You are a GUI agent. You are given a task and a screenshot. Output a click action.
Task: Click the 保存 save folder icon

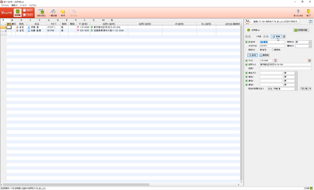[63, 13]
